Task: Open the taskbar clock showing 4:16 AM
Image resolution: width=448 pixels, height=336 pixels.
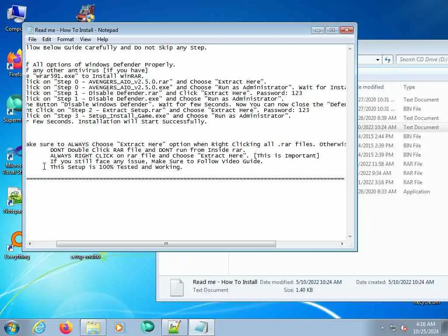Action: coord(425,328)
